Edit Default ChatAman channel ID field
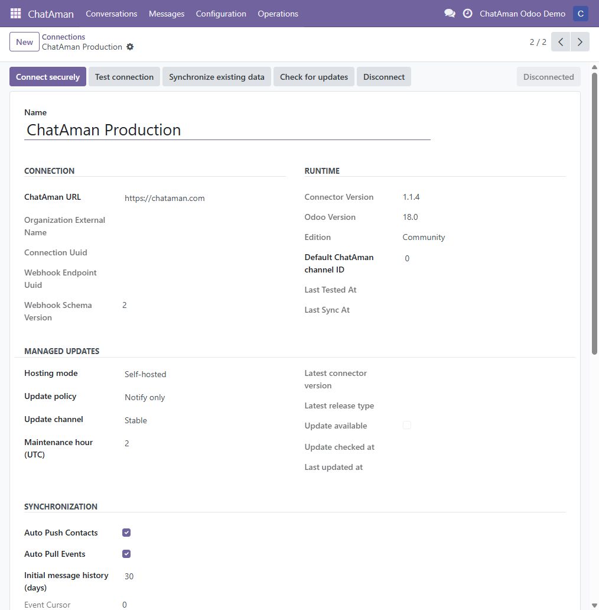 tap(484, 258)
